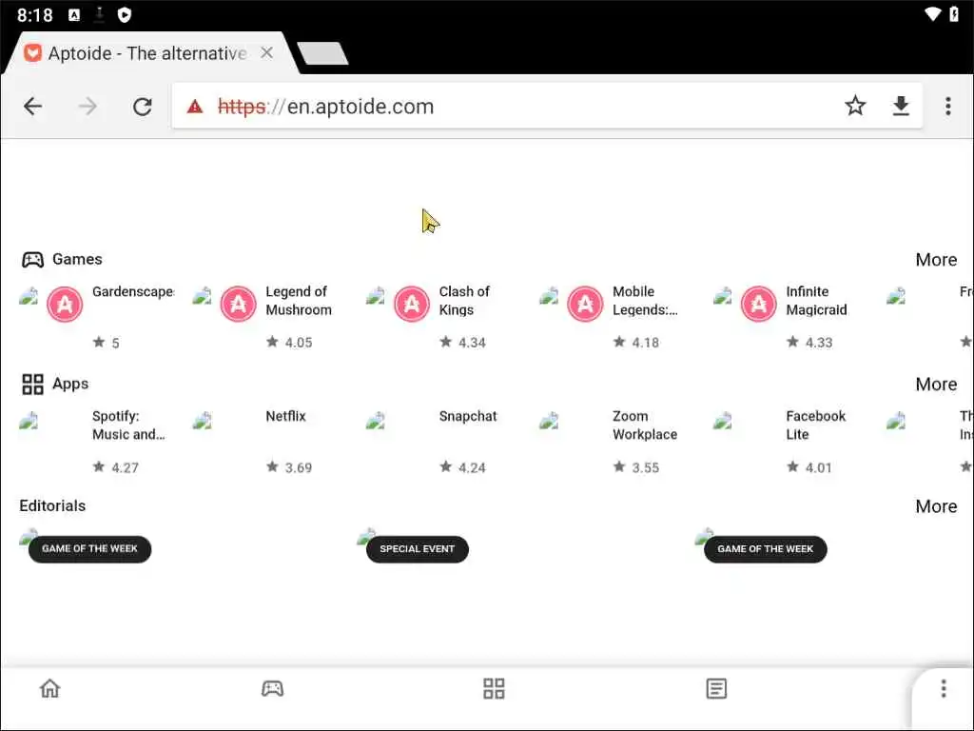Click the Games section heading text
Screen dimensions: 974x731
(x=77, y=259)
